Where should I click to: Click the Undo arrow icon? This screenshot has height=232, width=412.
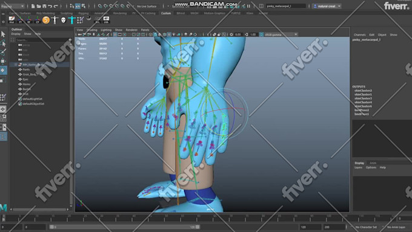(50, 6)
